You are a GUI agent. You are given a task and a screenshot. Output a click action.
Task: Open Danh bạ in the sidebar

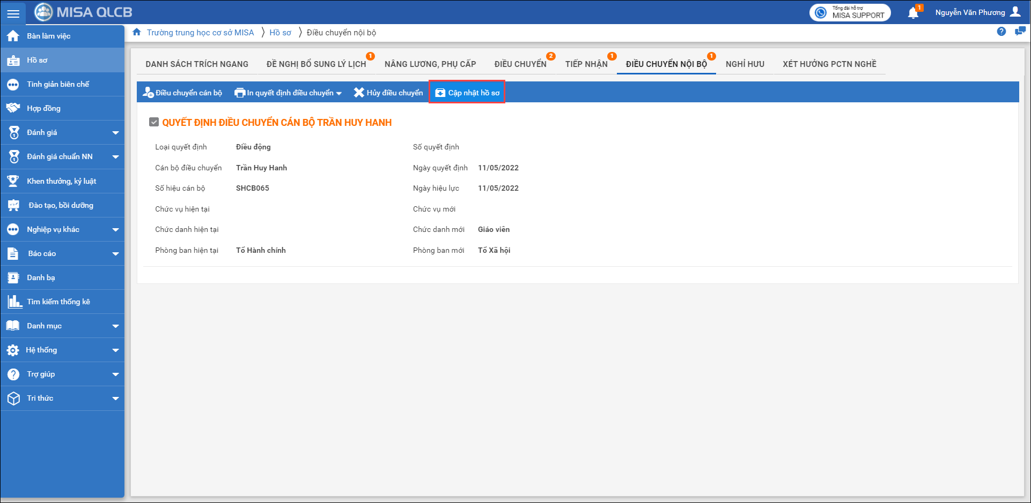(x=41, y=277)
